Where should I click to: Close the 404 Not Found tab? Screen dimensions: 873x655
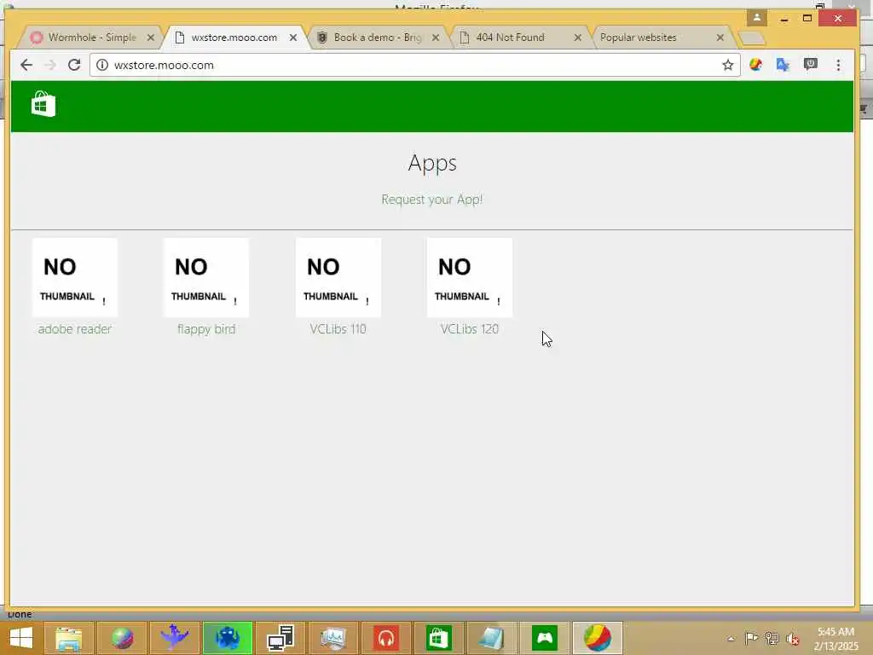[x=577, y=38]
